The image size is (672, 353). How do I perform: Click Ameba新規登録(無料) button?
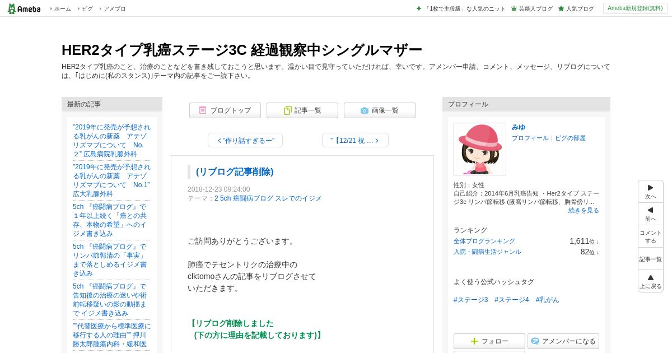coord(635,8)
